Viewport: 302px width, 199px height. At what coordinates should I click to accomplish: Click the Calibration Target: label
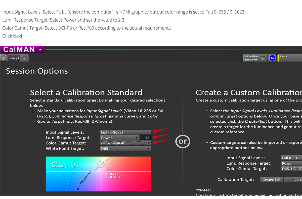[x=236, y=180]
